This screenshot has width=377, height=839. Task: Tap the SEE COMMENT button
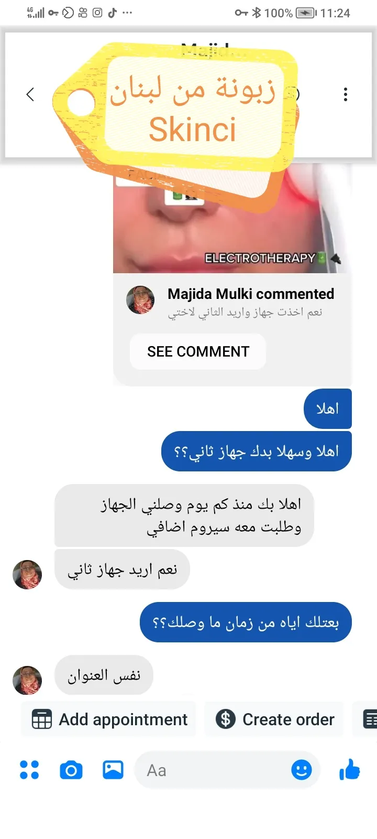tap(198, 352)
